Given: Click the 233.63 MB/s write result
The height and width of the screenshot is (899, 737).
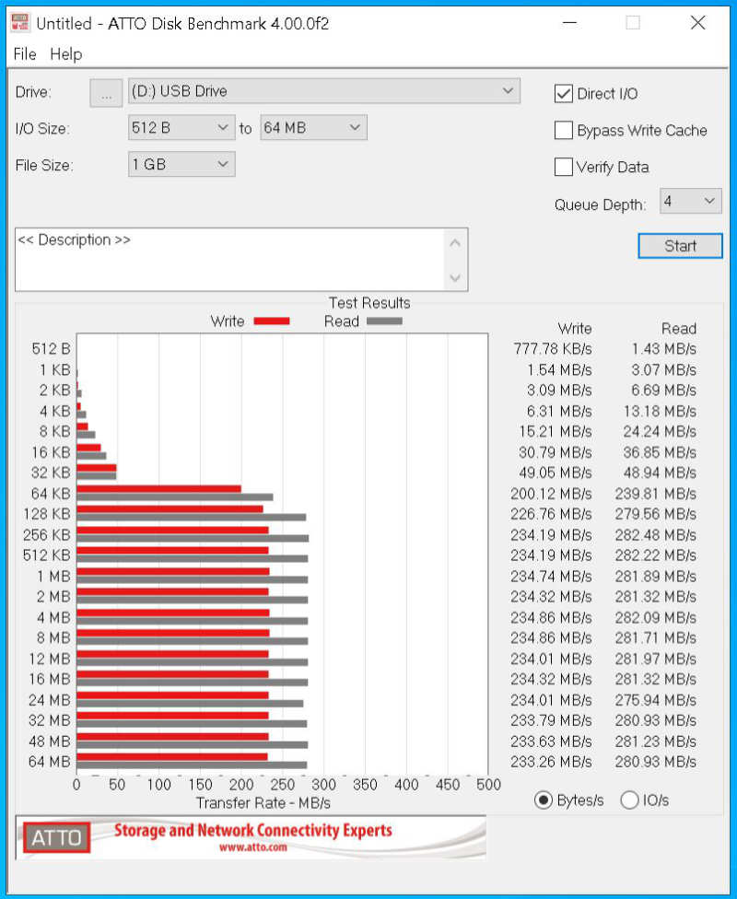Looking at the screenshot, I should click(551, 741).
